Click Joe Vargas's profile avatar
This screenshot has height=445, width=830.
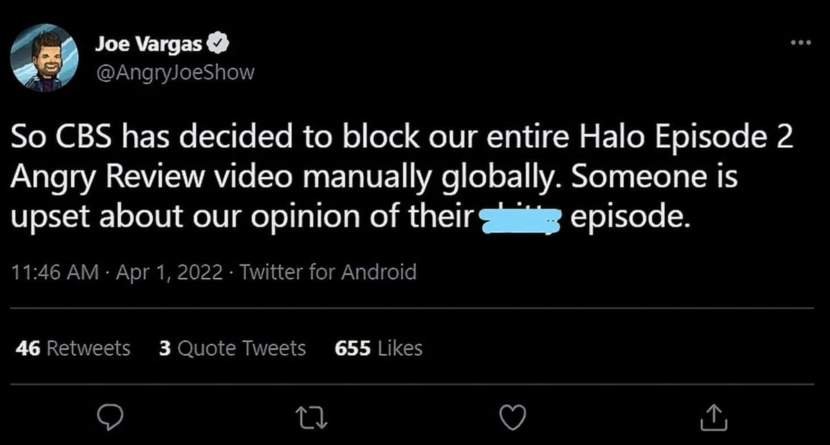47,57
